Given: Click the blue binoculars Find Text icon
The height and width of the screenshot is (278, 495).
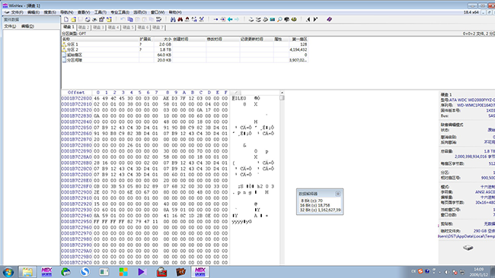Looking at the screenshot, I should coord(173,20).
